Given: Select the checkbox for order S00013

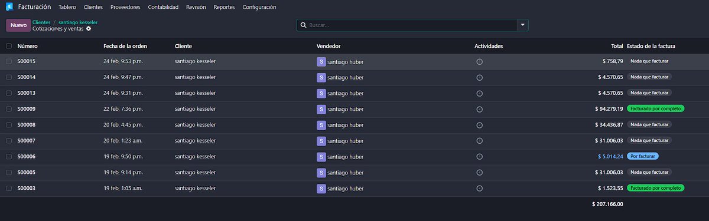Looking at the screenshot, I should coord(9,93).
